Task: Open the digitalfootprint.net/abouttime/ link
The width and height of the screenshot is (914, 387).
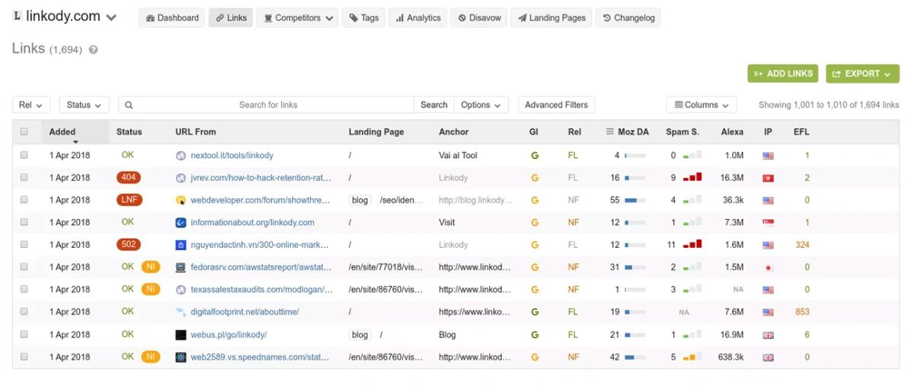Action: point(244,312)
